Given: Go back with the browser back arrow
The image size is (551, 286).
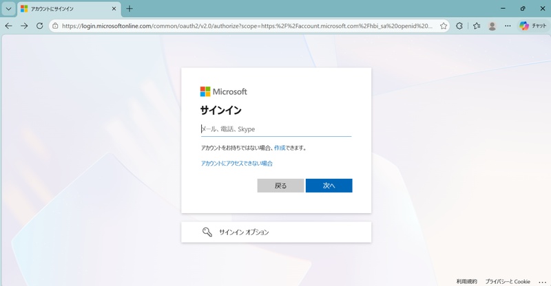Looking at the screenshot, I should 9,25.
